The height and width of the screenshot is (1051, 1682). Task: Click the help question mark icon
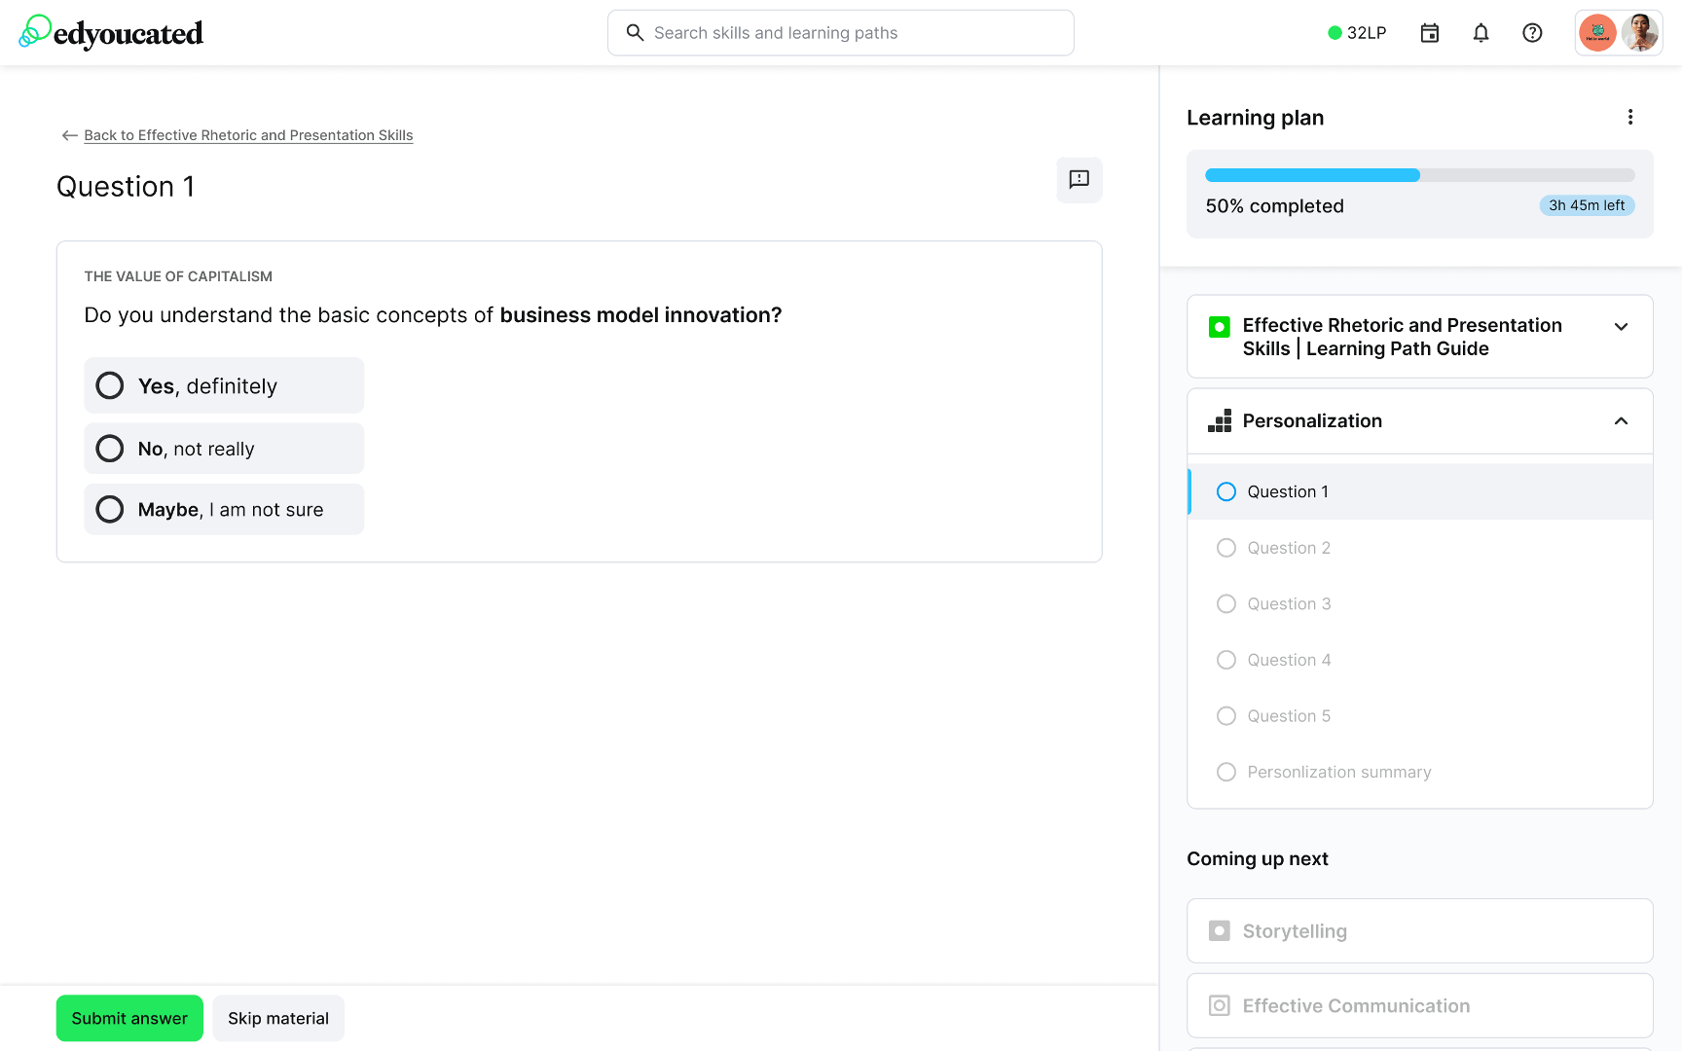(x=1532, y=33)
